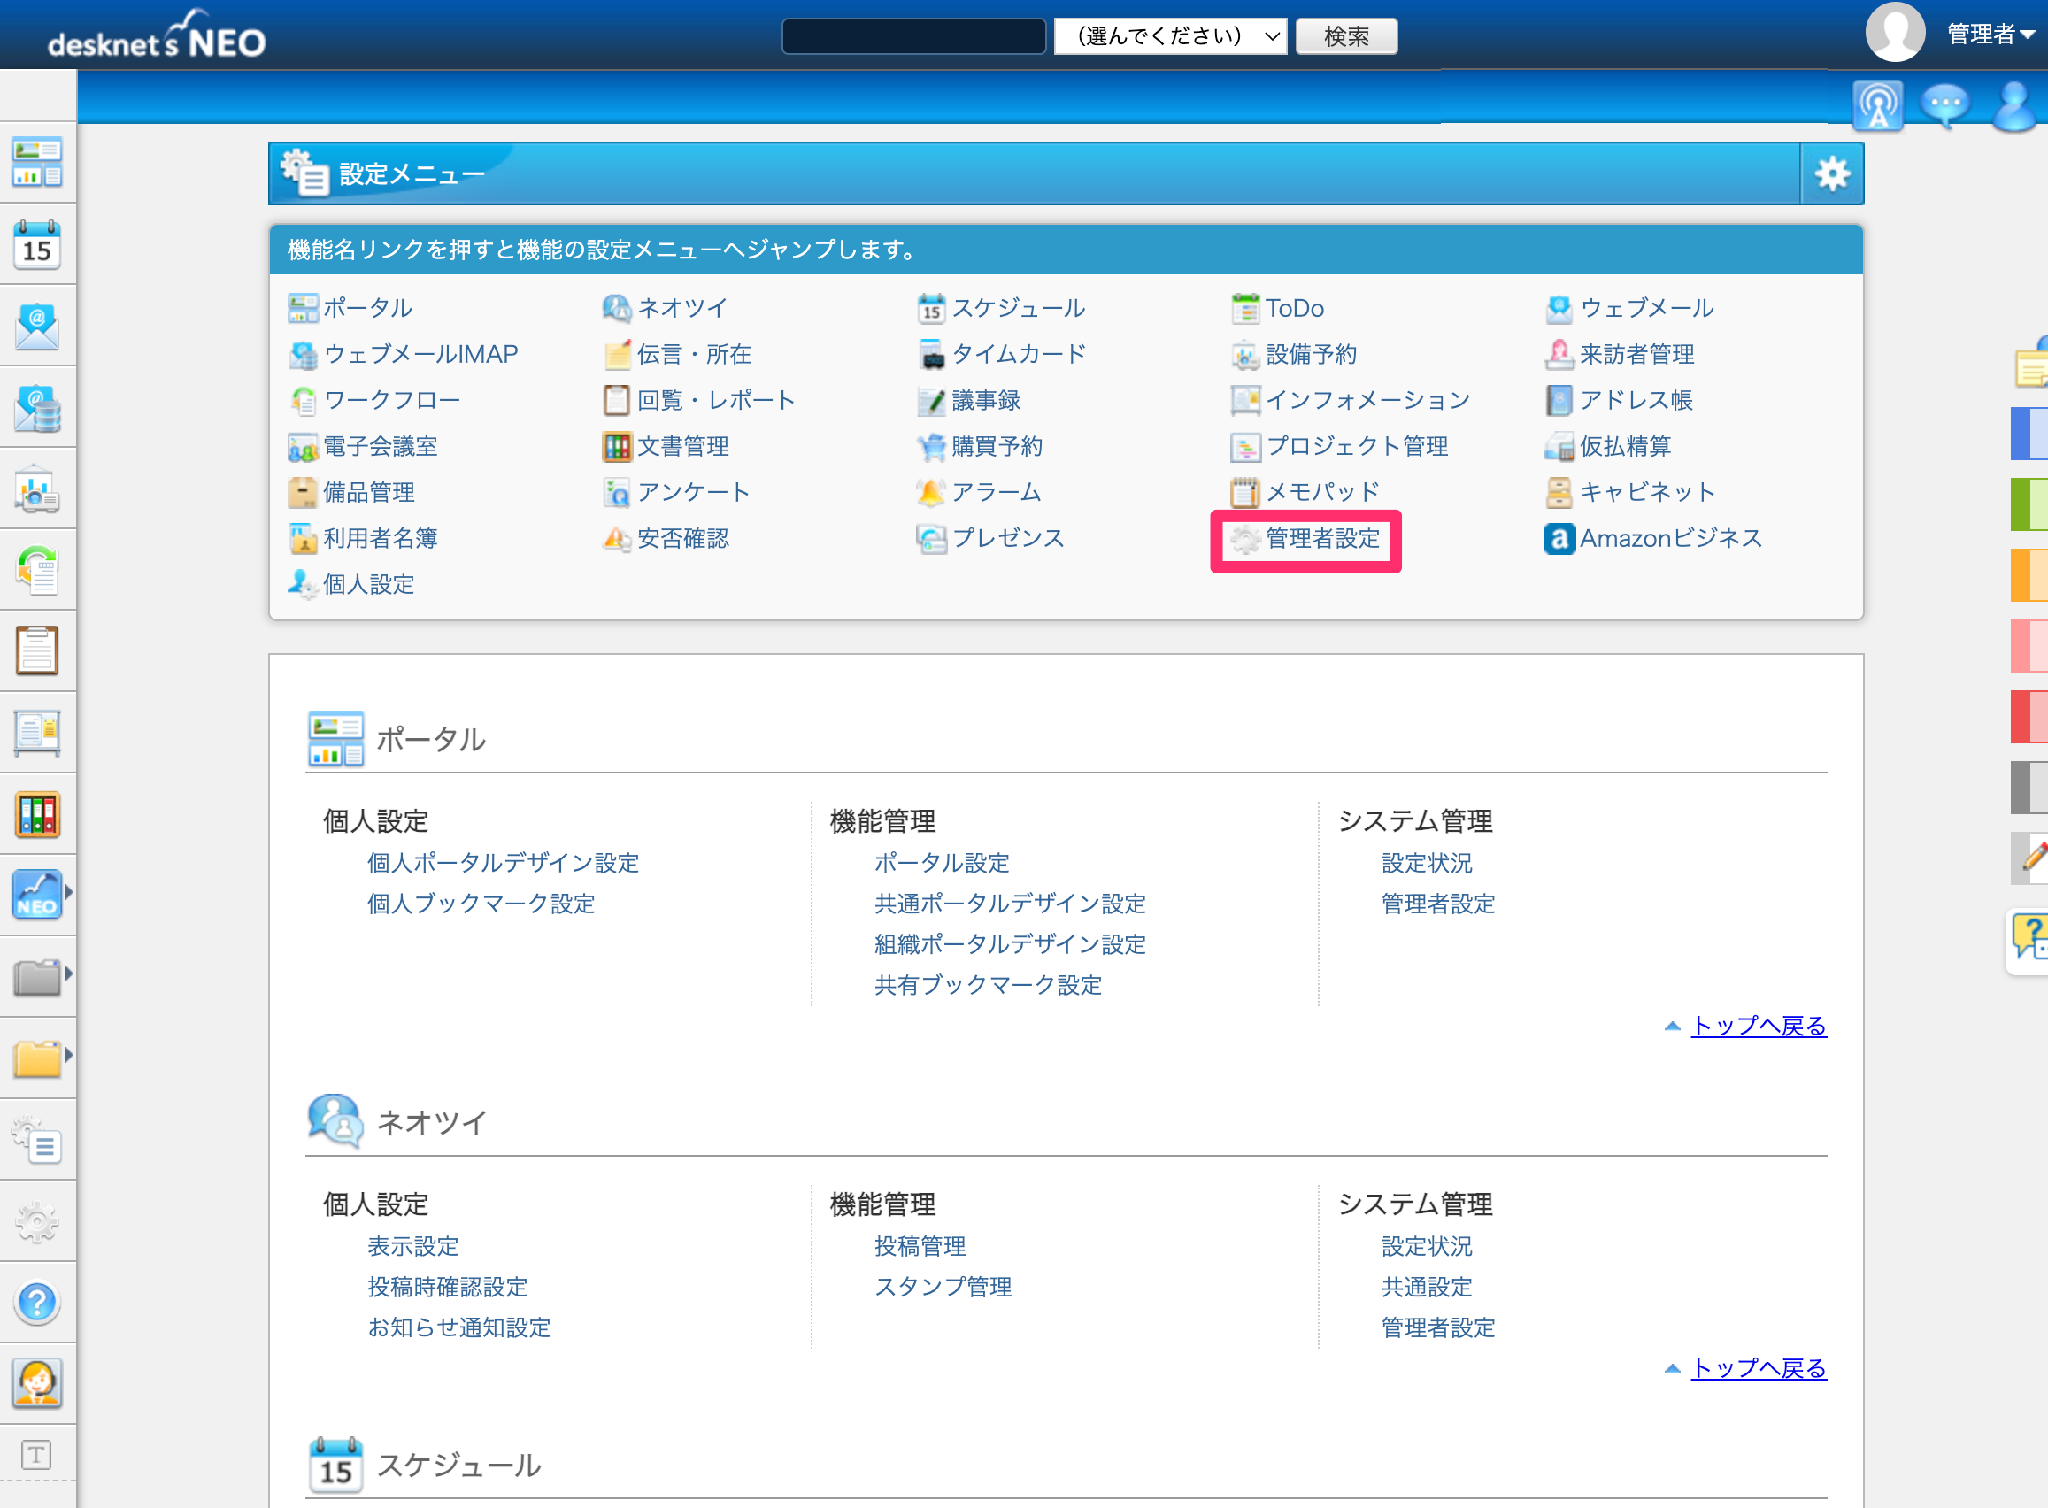Jump to ToDo settings link

pyautogui.click(x=1294, y=308)
